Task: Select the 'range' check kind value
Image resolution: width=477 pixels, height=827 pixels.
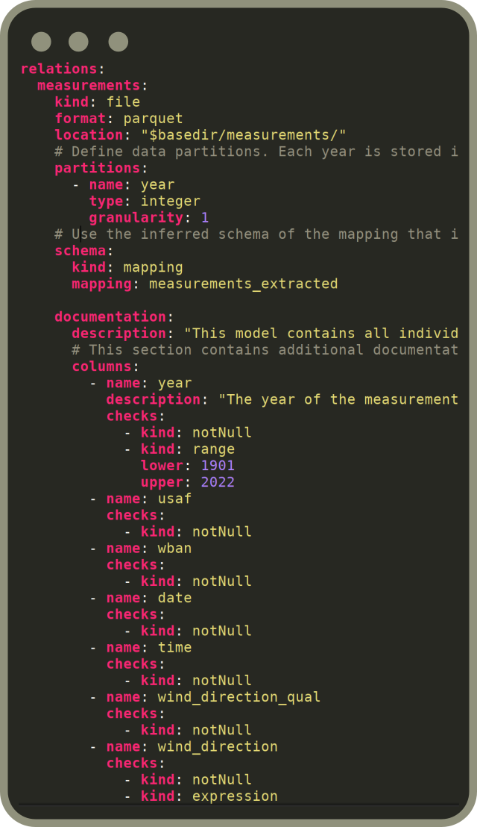Action: [213, 449]
